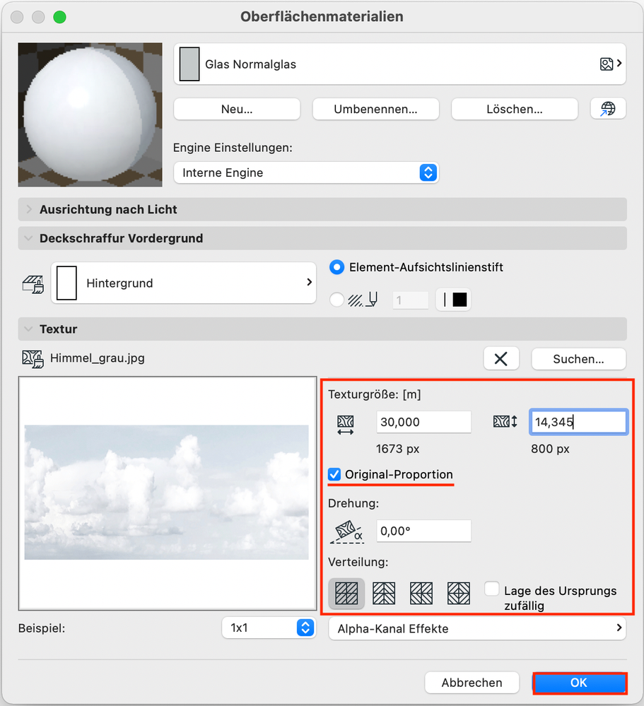Screen dimensions: 644x706
Task: Click the material preview sphere
Action: point(90,114)
